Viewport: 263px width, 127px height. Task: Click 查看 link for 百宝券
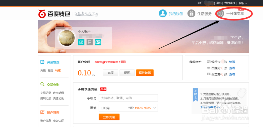(232, 74)
